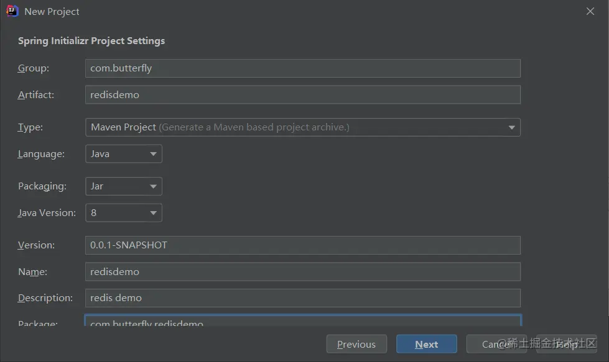609x362 pixels.
Task: Close the New Project dialog
Action: pos(590,11)
